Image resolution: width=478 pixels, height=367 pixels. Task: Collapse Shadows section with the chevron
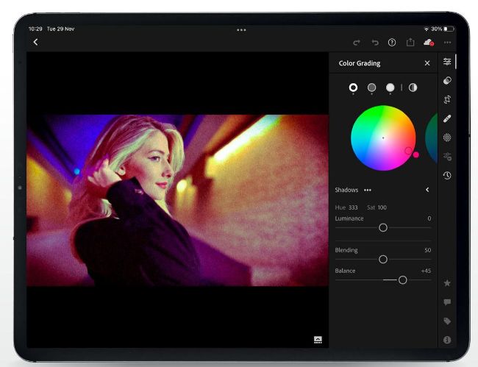click(x=427, y=190)
